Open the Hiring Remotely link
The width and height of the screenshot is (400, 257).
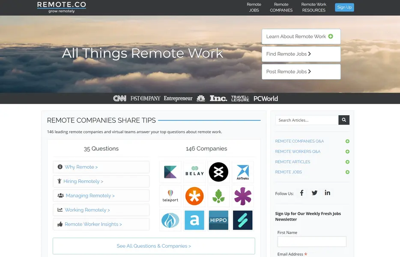[x=101, y=181]
